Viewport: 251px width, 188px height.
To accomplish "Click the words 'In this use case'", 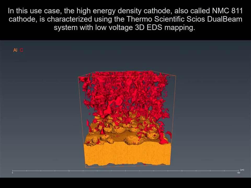I will (32, 11).
